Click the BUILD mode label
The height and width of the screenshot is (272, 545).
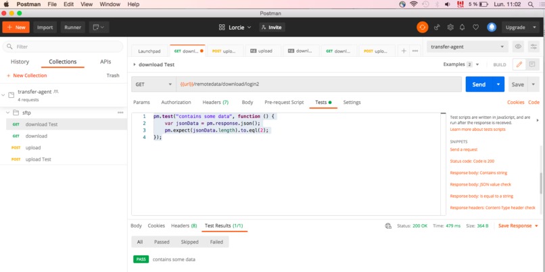point(500,65)
